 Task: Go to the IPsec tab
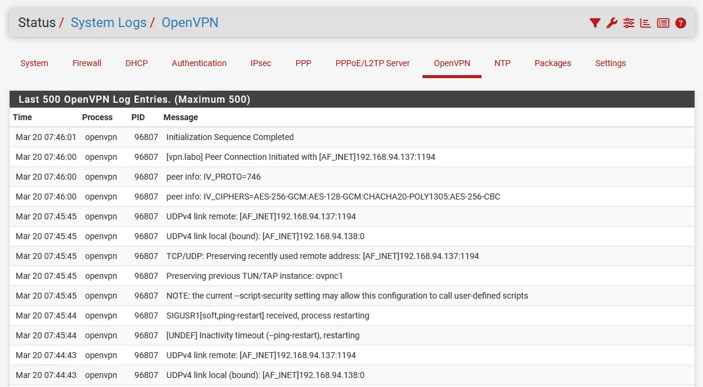click(x=261, y=63)
